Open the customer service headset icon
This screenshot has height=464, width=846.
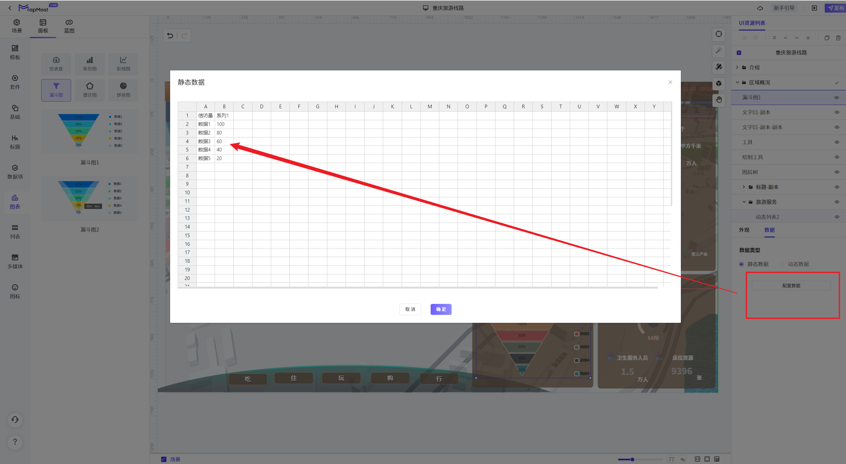coord(15,420)
